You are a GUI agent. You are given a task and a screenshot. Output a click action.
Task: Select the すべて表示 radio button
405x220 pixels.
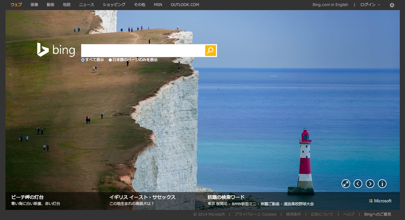[x=83, y=60]
